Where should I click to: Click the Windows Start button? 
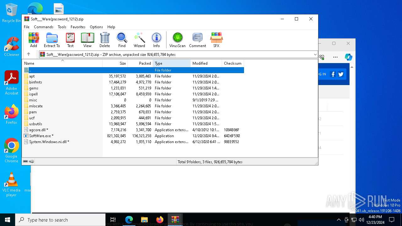pos(8,220)
